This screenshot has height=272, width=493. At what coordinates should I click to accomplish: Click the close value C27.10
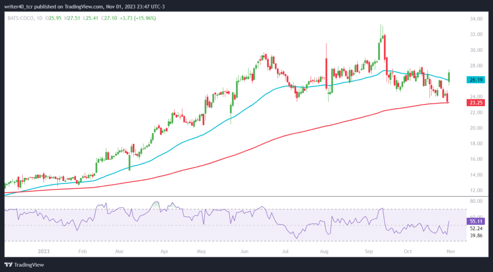[x=109, y=18]
